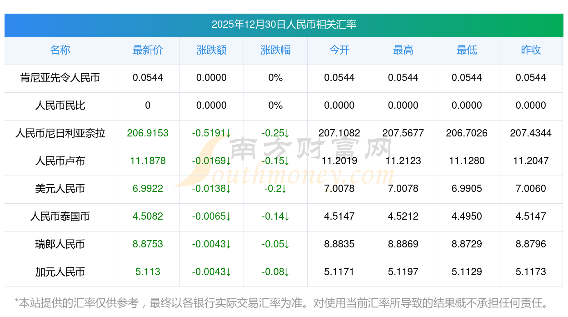Click the table title banner with date
Screen dimensions: 568x317
coord(284,25)
